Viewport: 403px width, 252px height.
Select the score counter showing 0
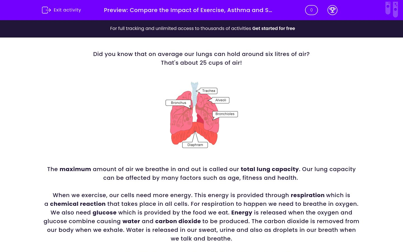point(311,10)
